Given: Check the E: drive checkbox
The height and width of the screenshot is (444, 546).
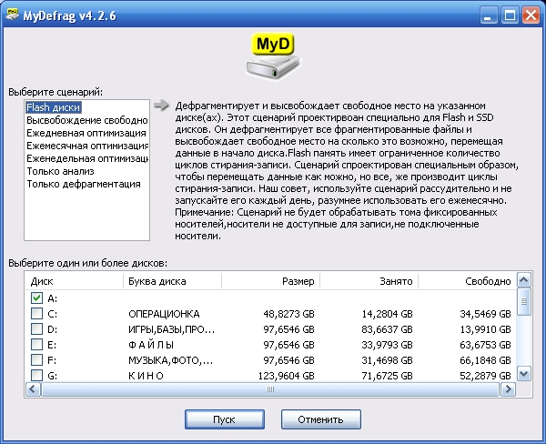Looking at the screenshot, I should (x=36, y=345).
